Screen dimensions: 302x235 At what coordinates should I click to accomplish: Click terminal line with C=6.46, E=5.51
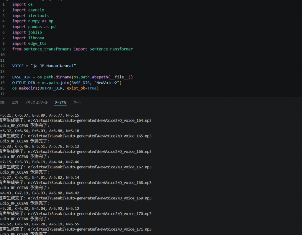(40, 146)
